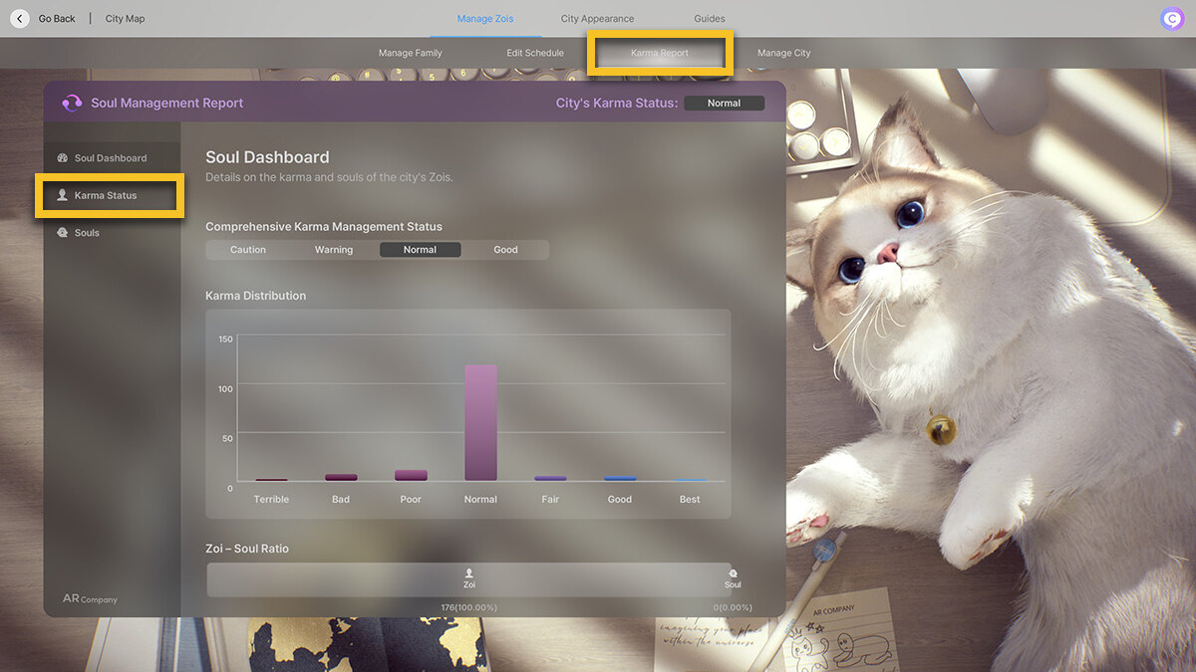Click the '0(0.00%)' Soul count value

(x=733, y=607)
